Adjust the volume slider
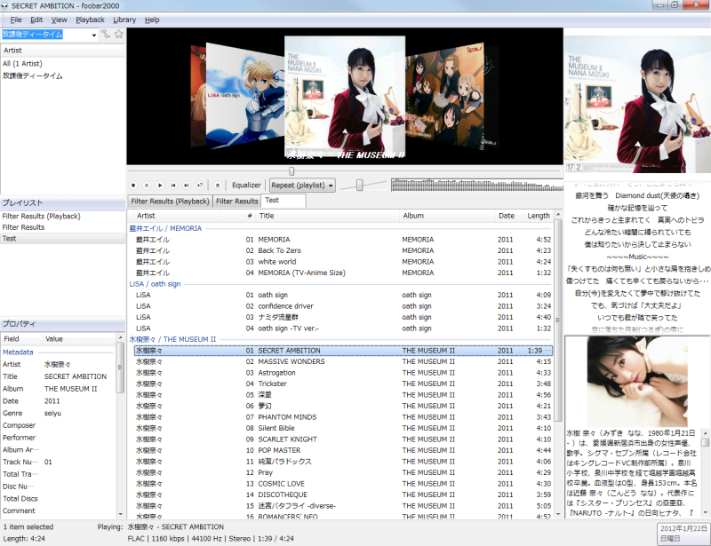711x546 pixels. click(x=360, y=185)
